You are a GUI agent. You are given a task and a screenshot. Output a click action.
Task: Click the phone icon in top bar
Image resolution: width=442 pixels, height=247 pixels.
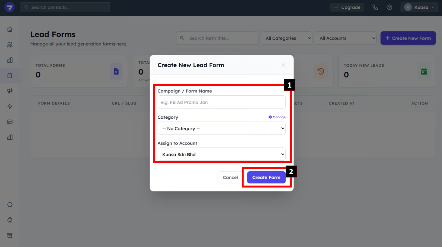point(375,7)
